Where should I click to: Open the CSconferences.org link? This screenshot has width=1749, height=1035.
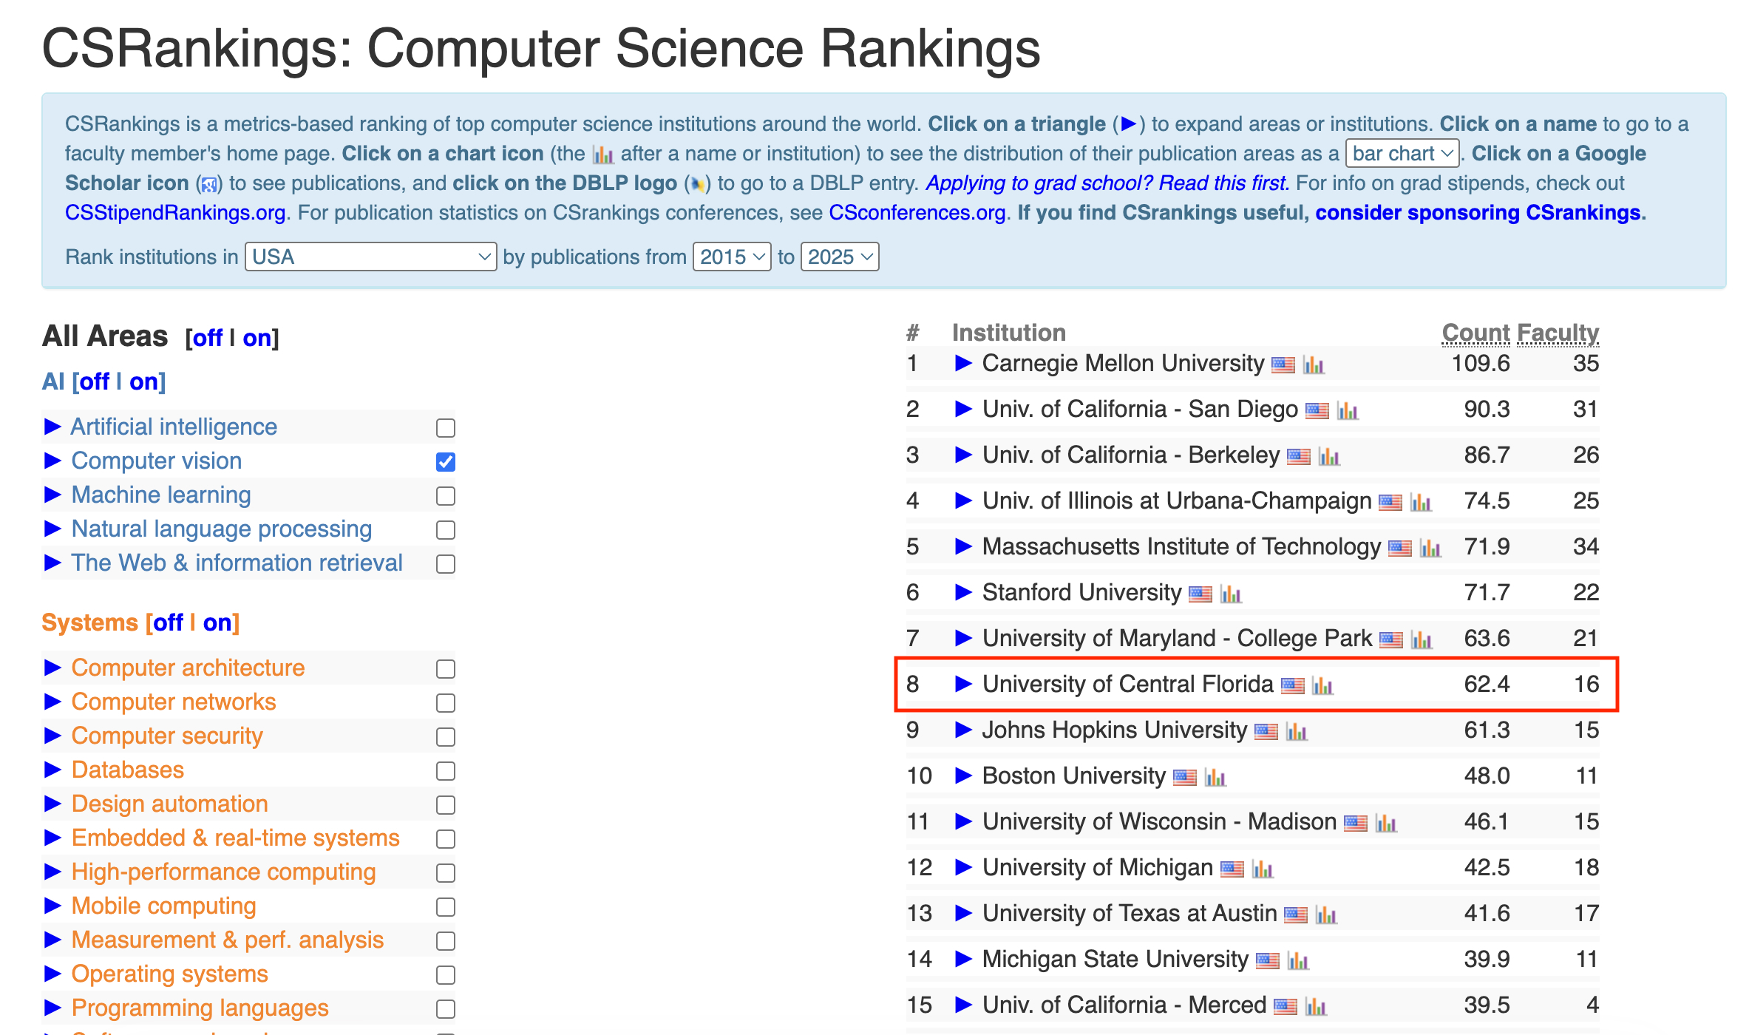917,213
